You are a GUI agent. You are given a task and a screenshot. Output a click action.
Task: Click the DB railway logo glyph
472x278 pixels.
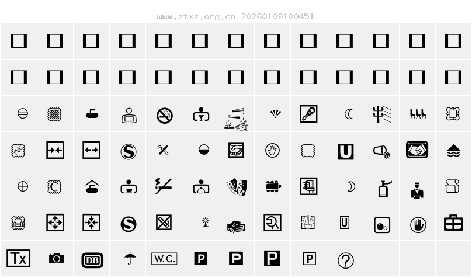(x=92, y=260)
